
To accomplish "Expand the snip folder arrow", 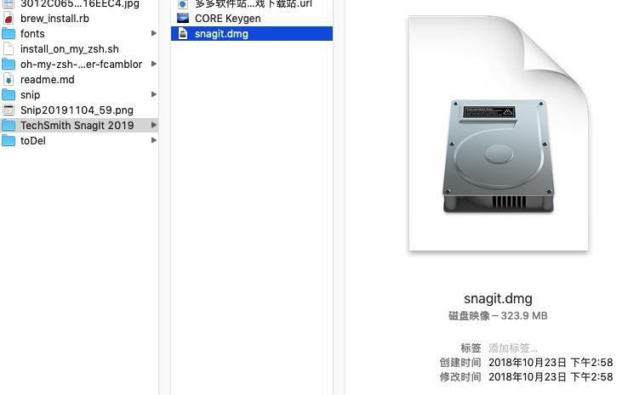I will coord(153,94).
